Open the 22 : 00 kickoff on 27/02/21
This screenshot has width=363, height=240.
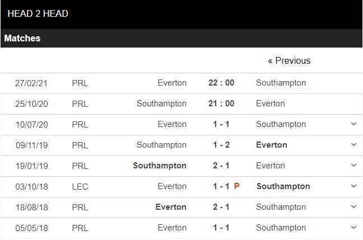(221, 83)
